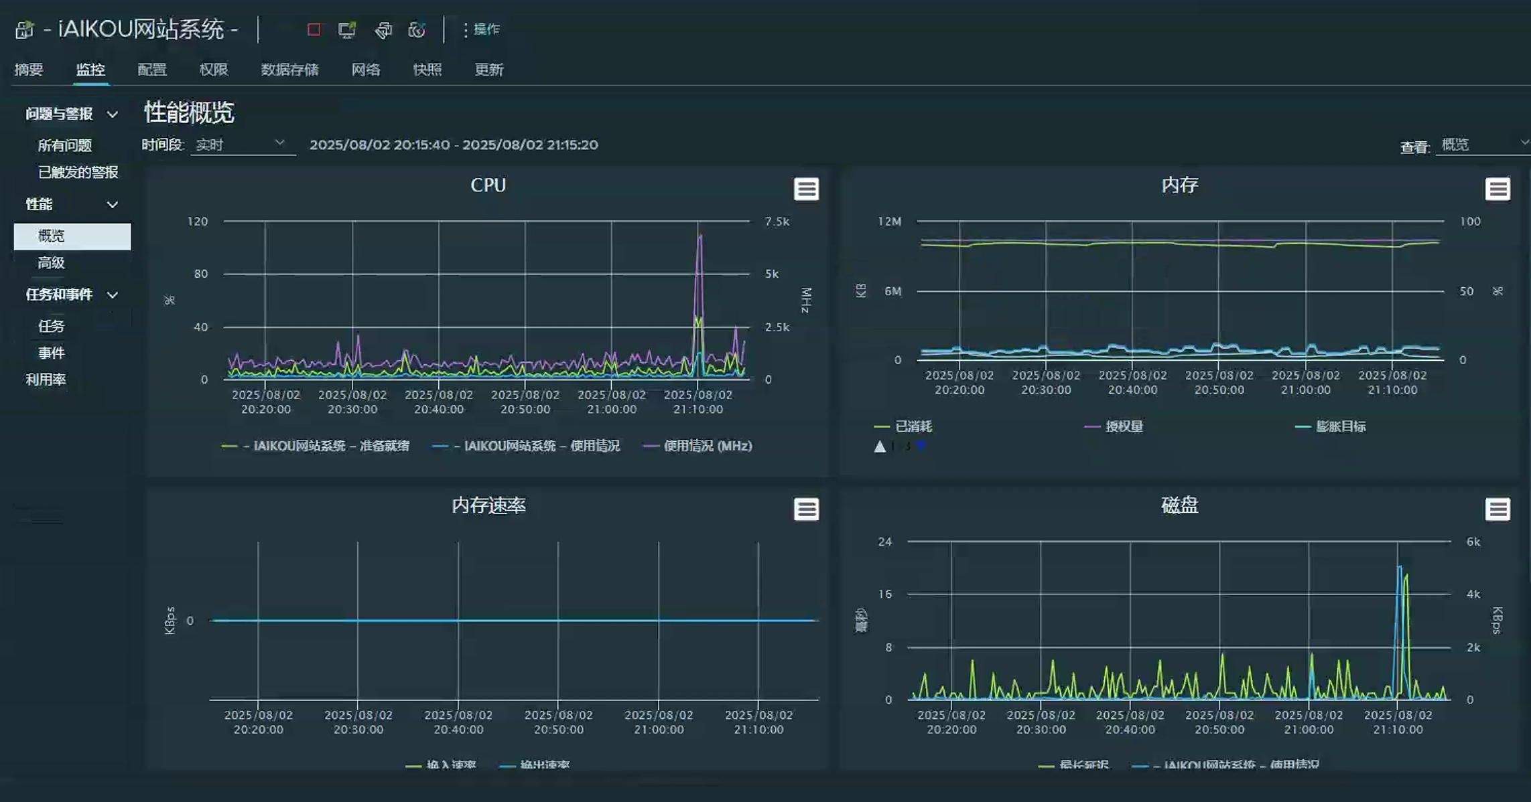Select 高级 under 性能
1531x802 pixels.
tap(52, 262)
